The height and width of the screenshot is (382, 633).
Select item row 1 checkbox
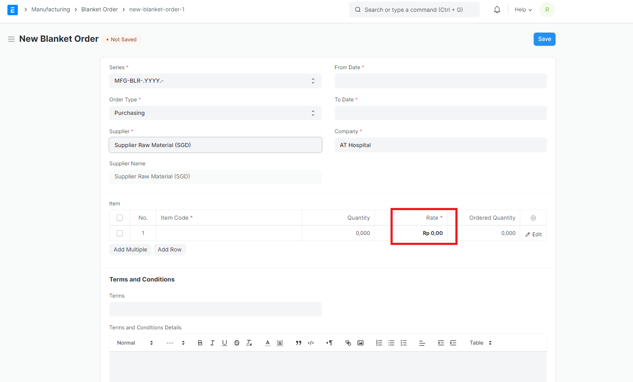point(120,233)
